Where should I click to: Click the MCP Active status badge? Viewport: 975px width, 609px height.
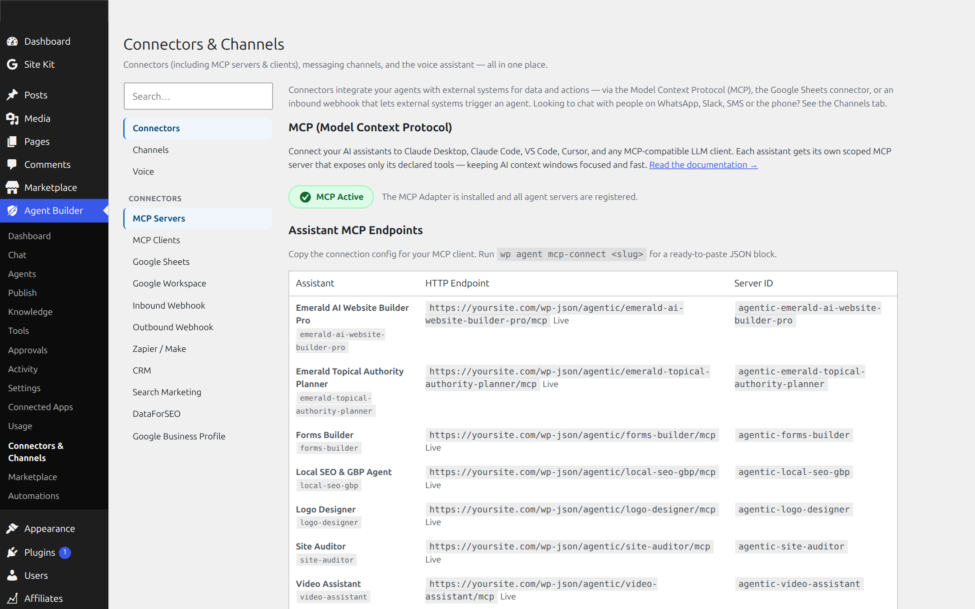coord(331,197)
